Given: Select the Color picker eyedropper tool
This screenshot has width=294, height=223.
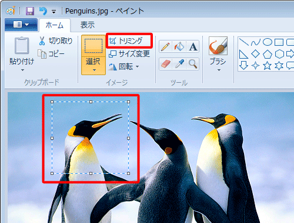Looking at the screenshot, I should tap(179, 64).
